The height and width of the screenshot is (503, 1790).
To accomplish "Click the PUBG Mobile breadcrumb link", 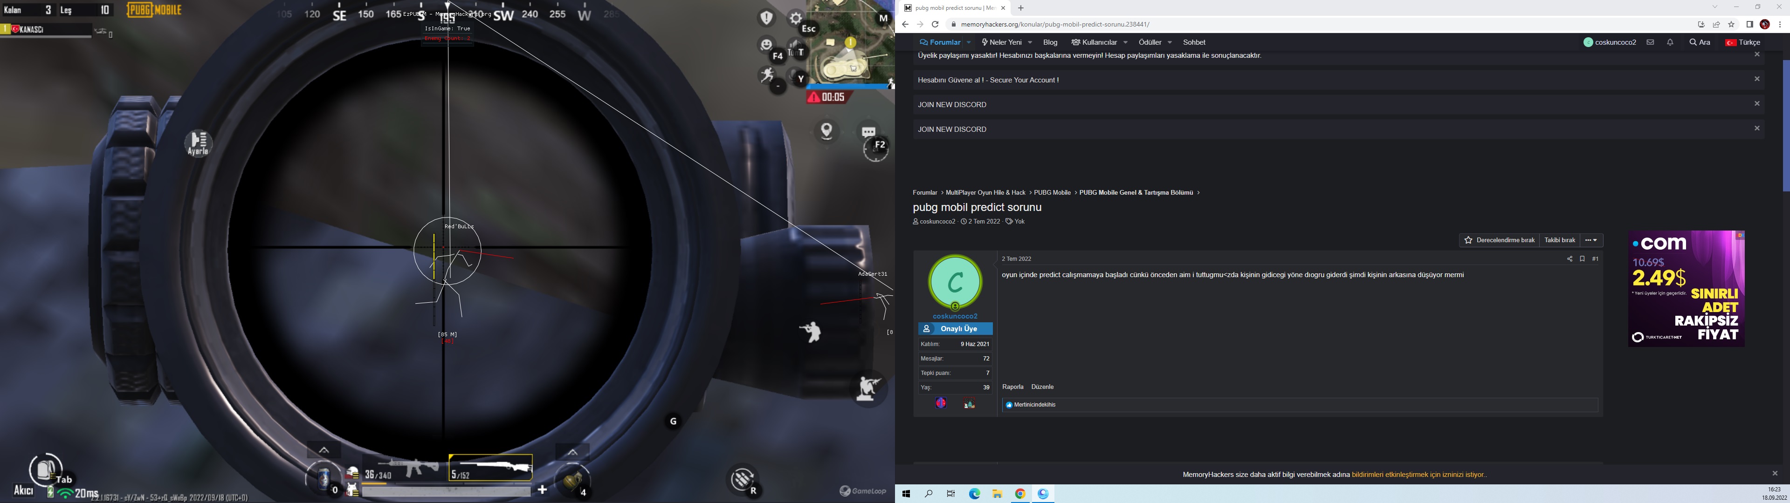I will 1052,192.
